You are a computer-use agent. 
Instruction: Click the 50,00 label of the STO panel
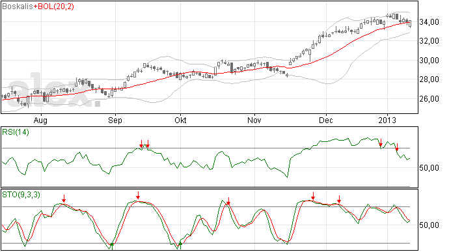point(429,225)
